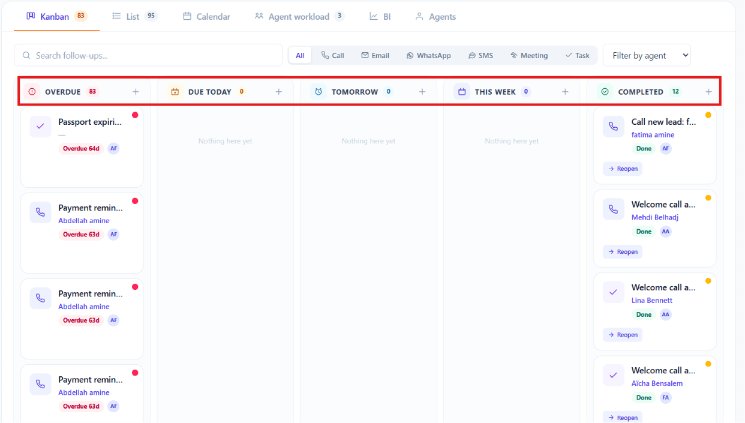Click the phone icon on Mehdi Belhadj card

click(x=613, y=209)
